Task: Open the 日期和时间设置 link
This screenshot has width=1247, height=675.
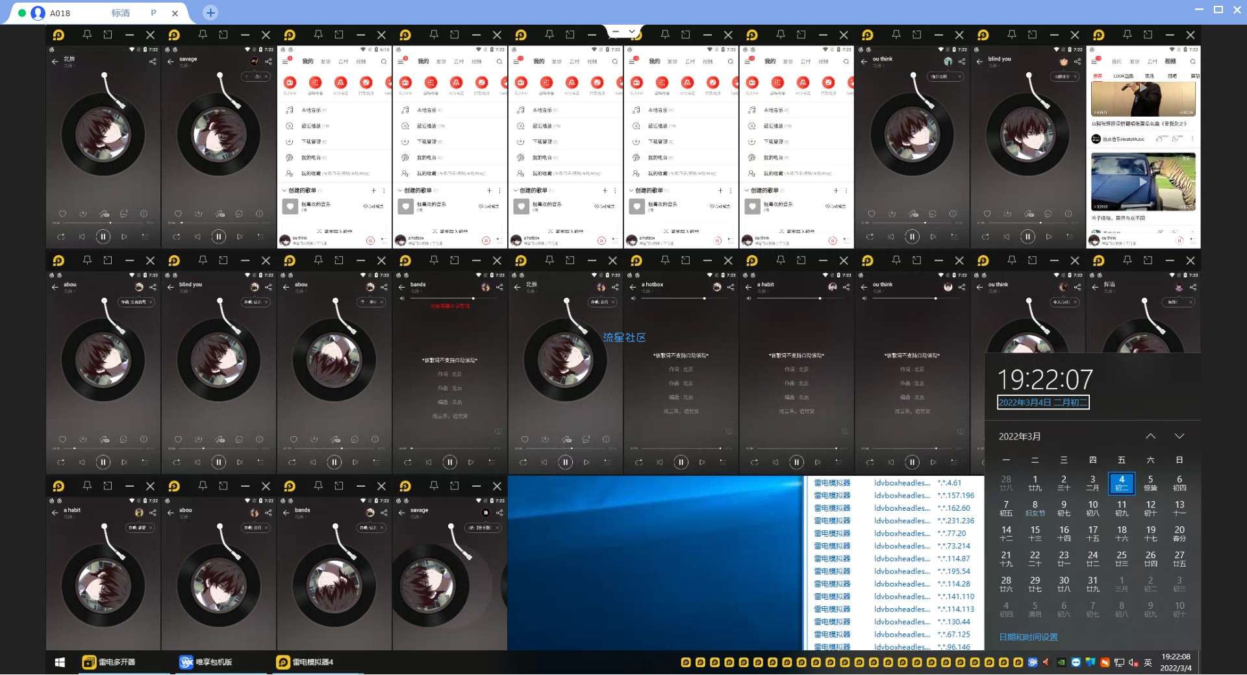Action: tap(1028, 637)
